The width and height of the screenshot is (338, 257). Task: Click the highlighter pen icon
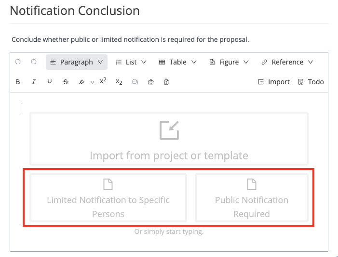tap(81, 82)
